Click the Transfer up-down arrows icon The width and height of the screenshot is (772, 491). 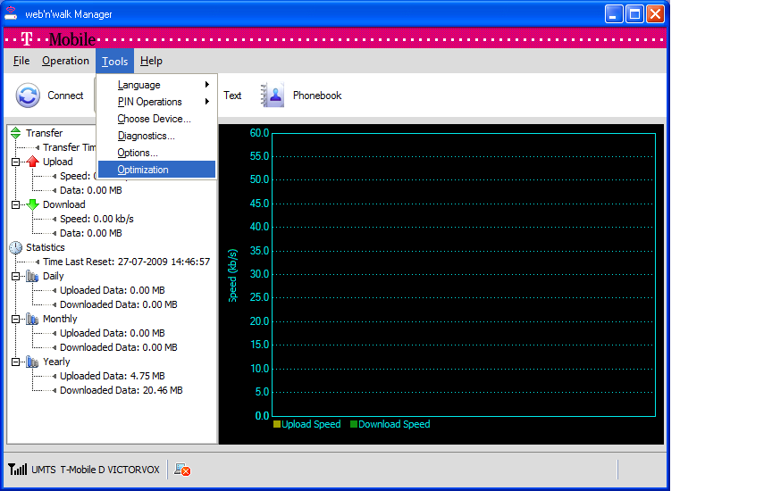(x=16, y=133)
